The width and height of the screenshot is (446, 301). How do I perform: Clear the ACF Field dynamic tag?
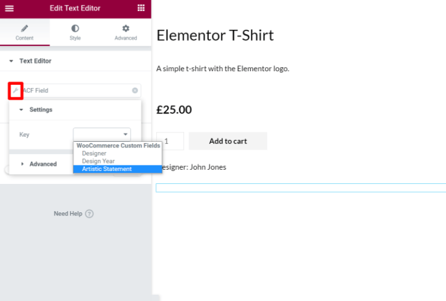point(135,90)
